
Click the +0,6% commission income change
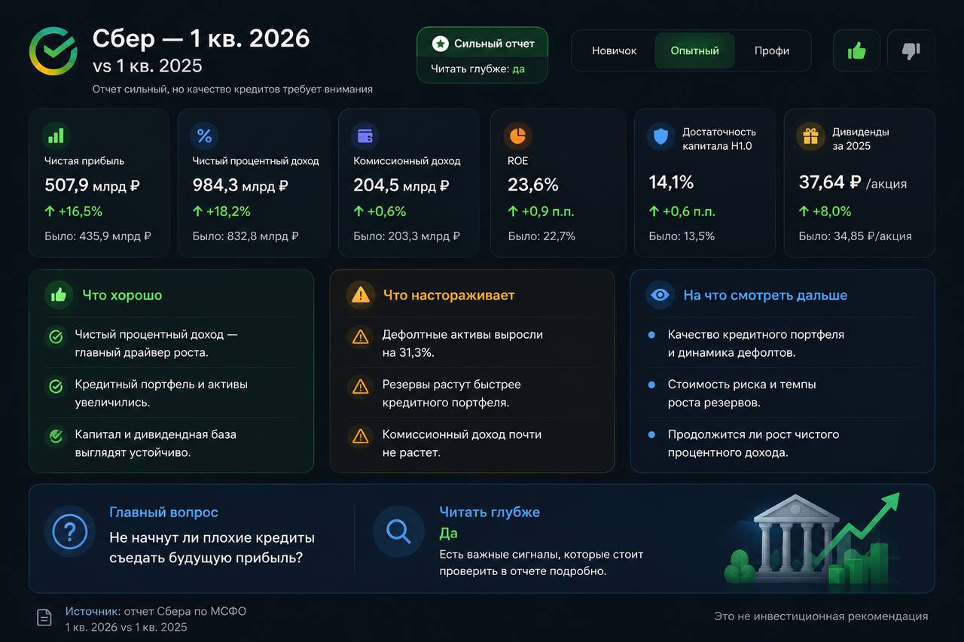pos(380,211)
